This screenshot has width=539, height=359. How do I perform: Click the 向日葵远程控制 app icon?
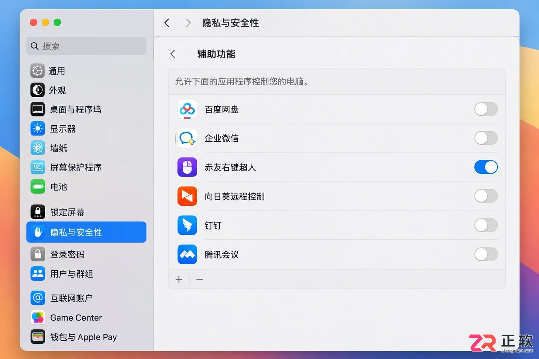(x=187, y=196)
